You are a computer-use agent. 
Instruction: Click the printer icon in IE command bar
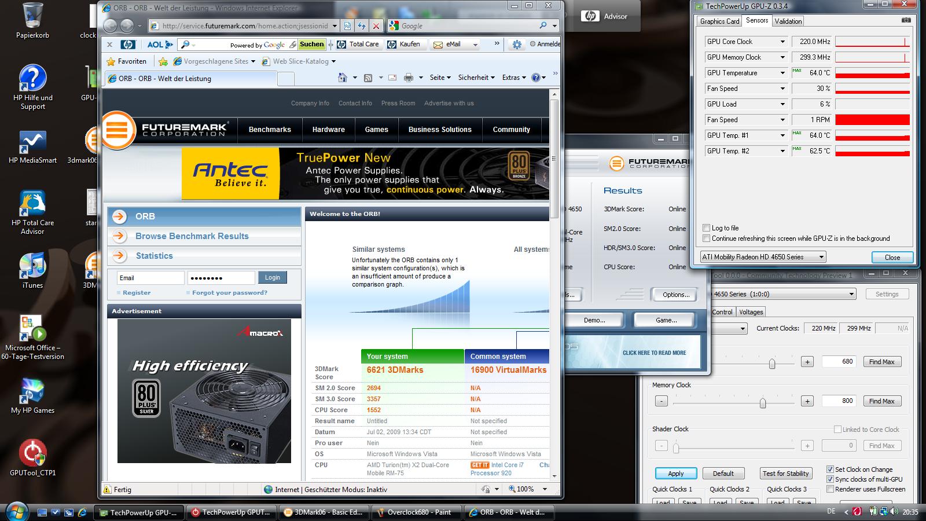click(409, 78)
